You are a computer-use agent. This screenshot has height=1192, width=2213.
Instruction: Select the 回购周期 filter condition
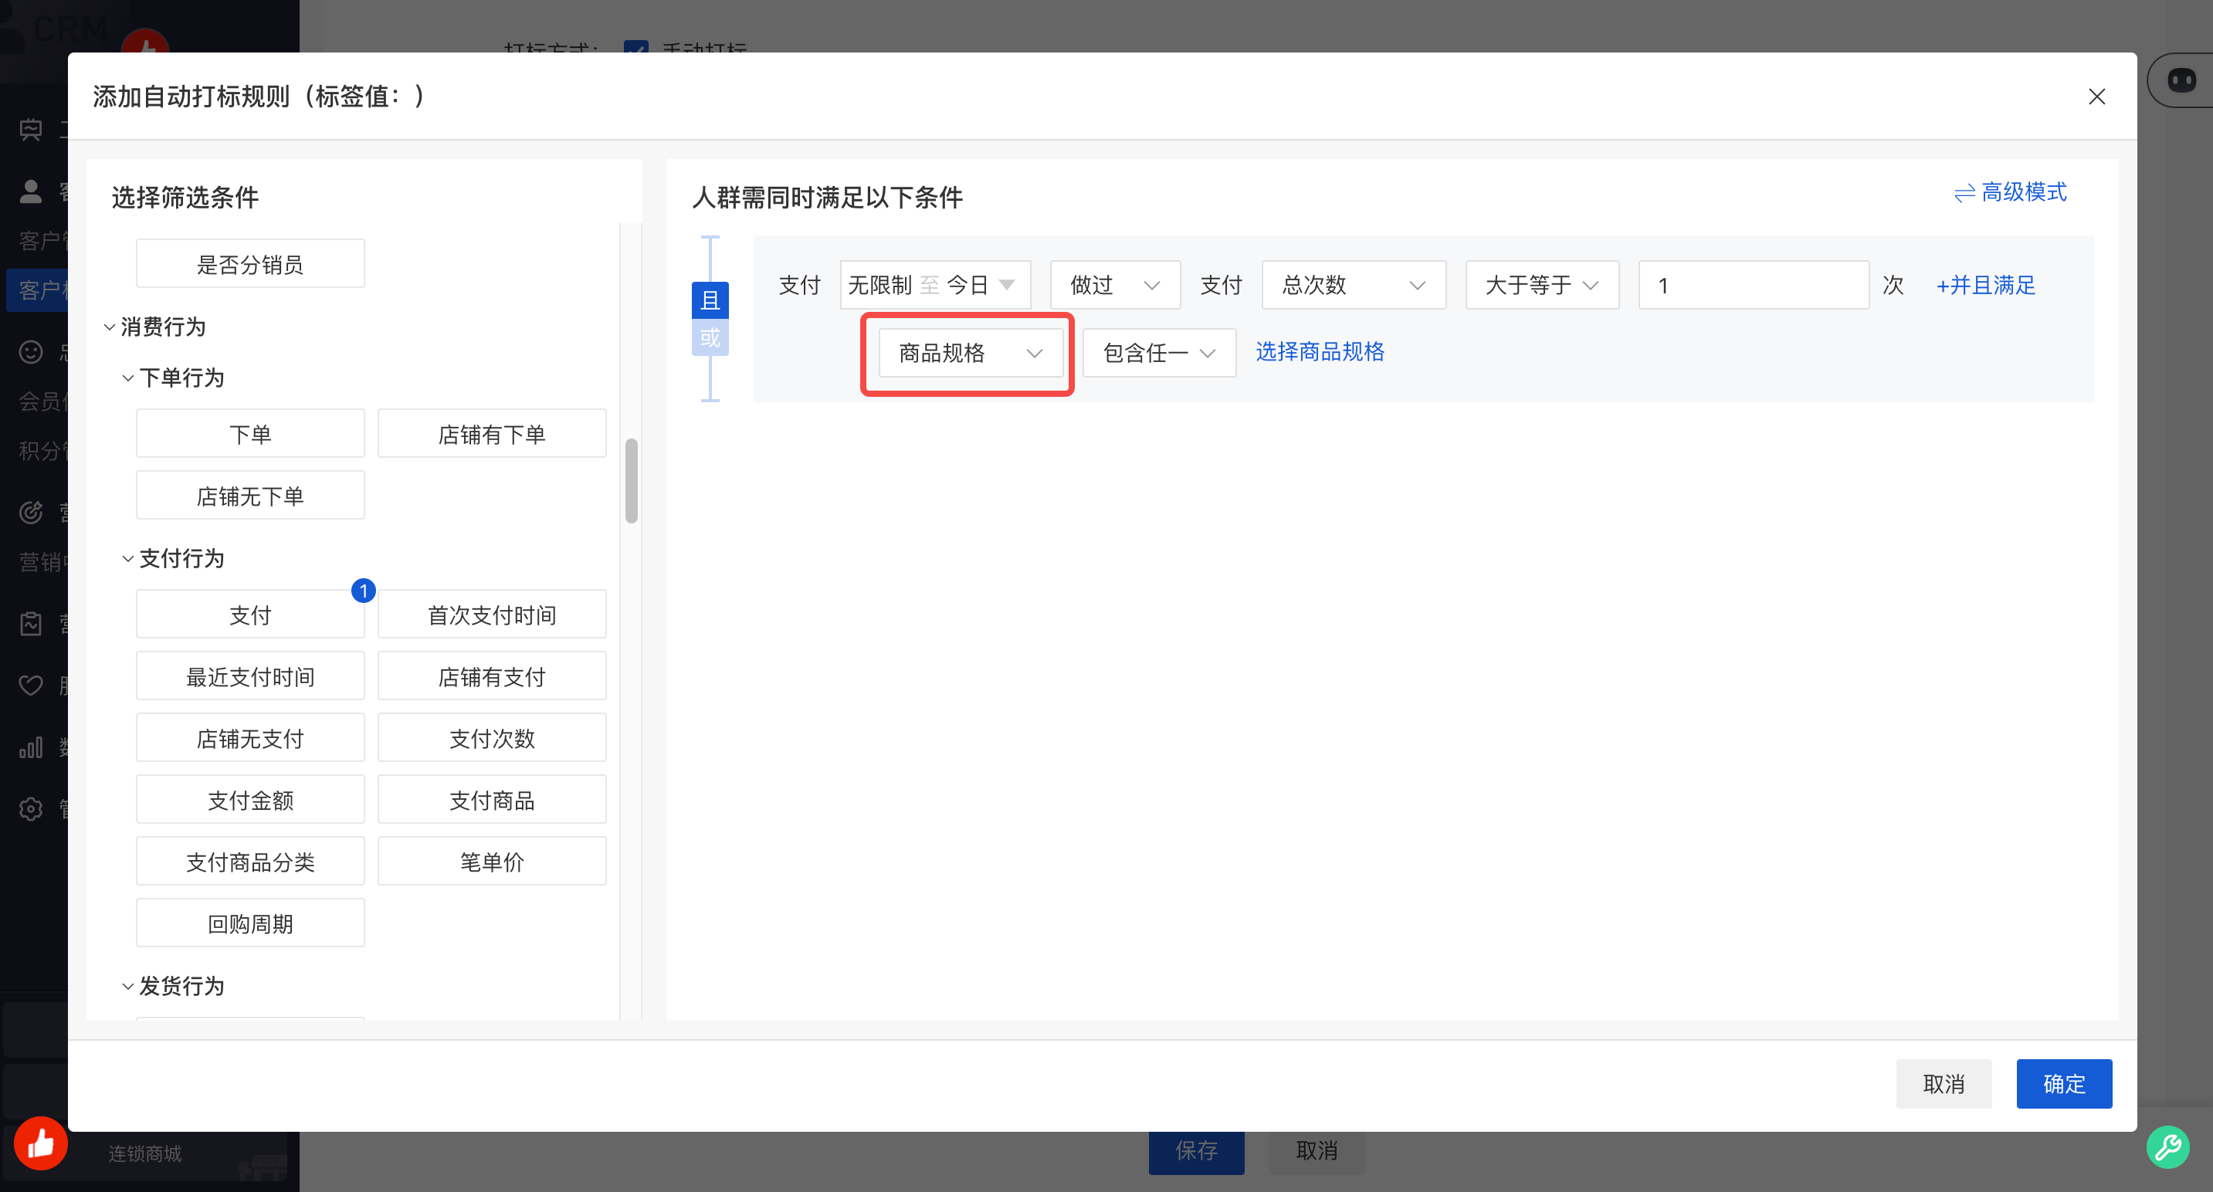[x=250, y=923]
